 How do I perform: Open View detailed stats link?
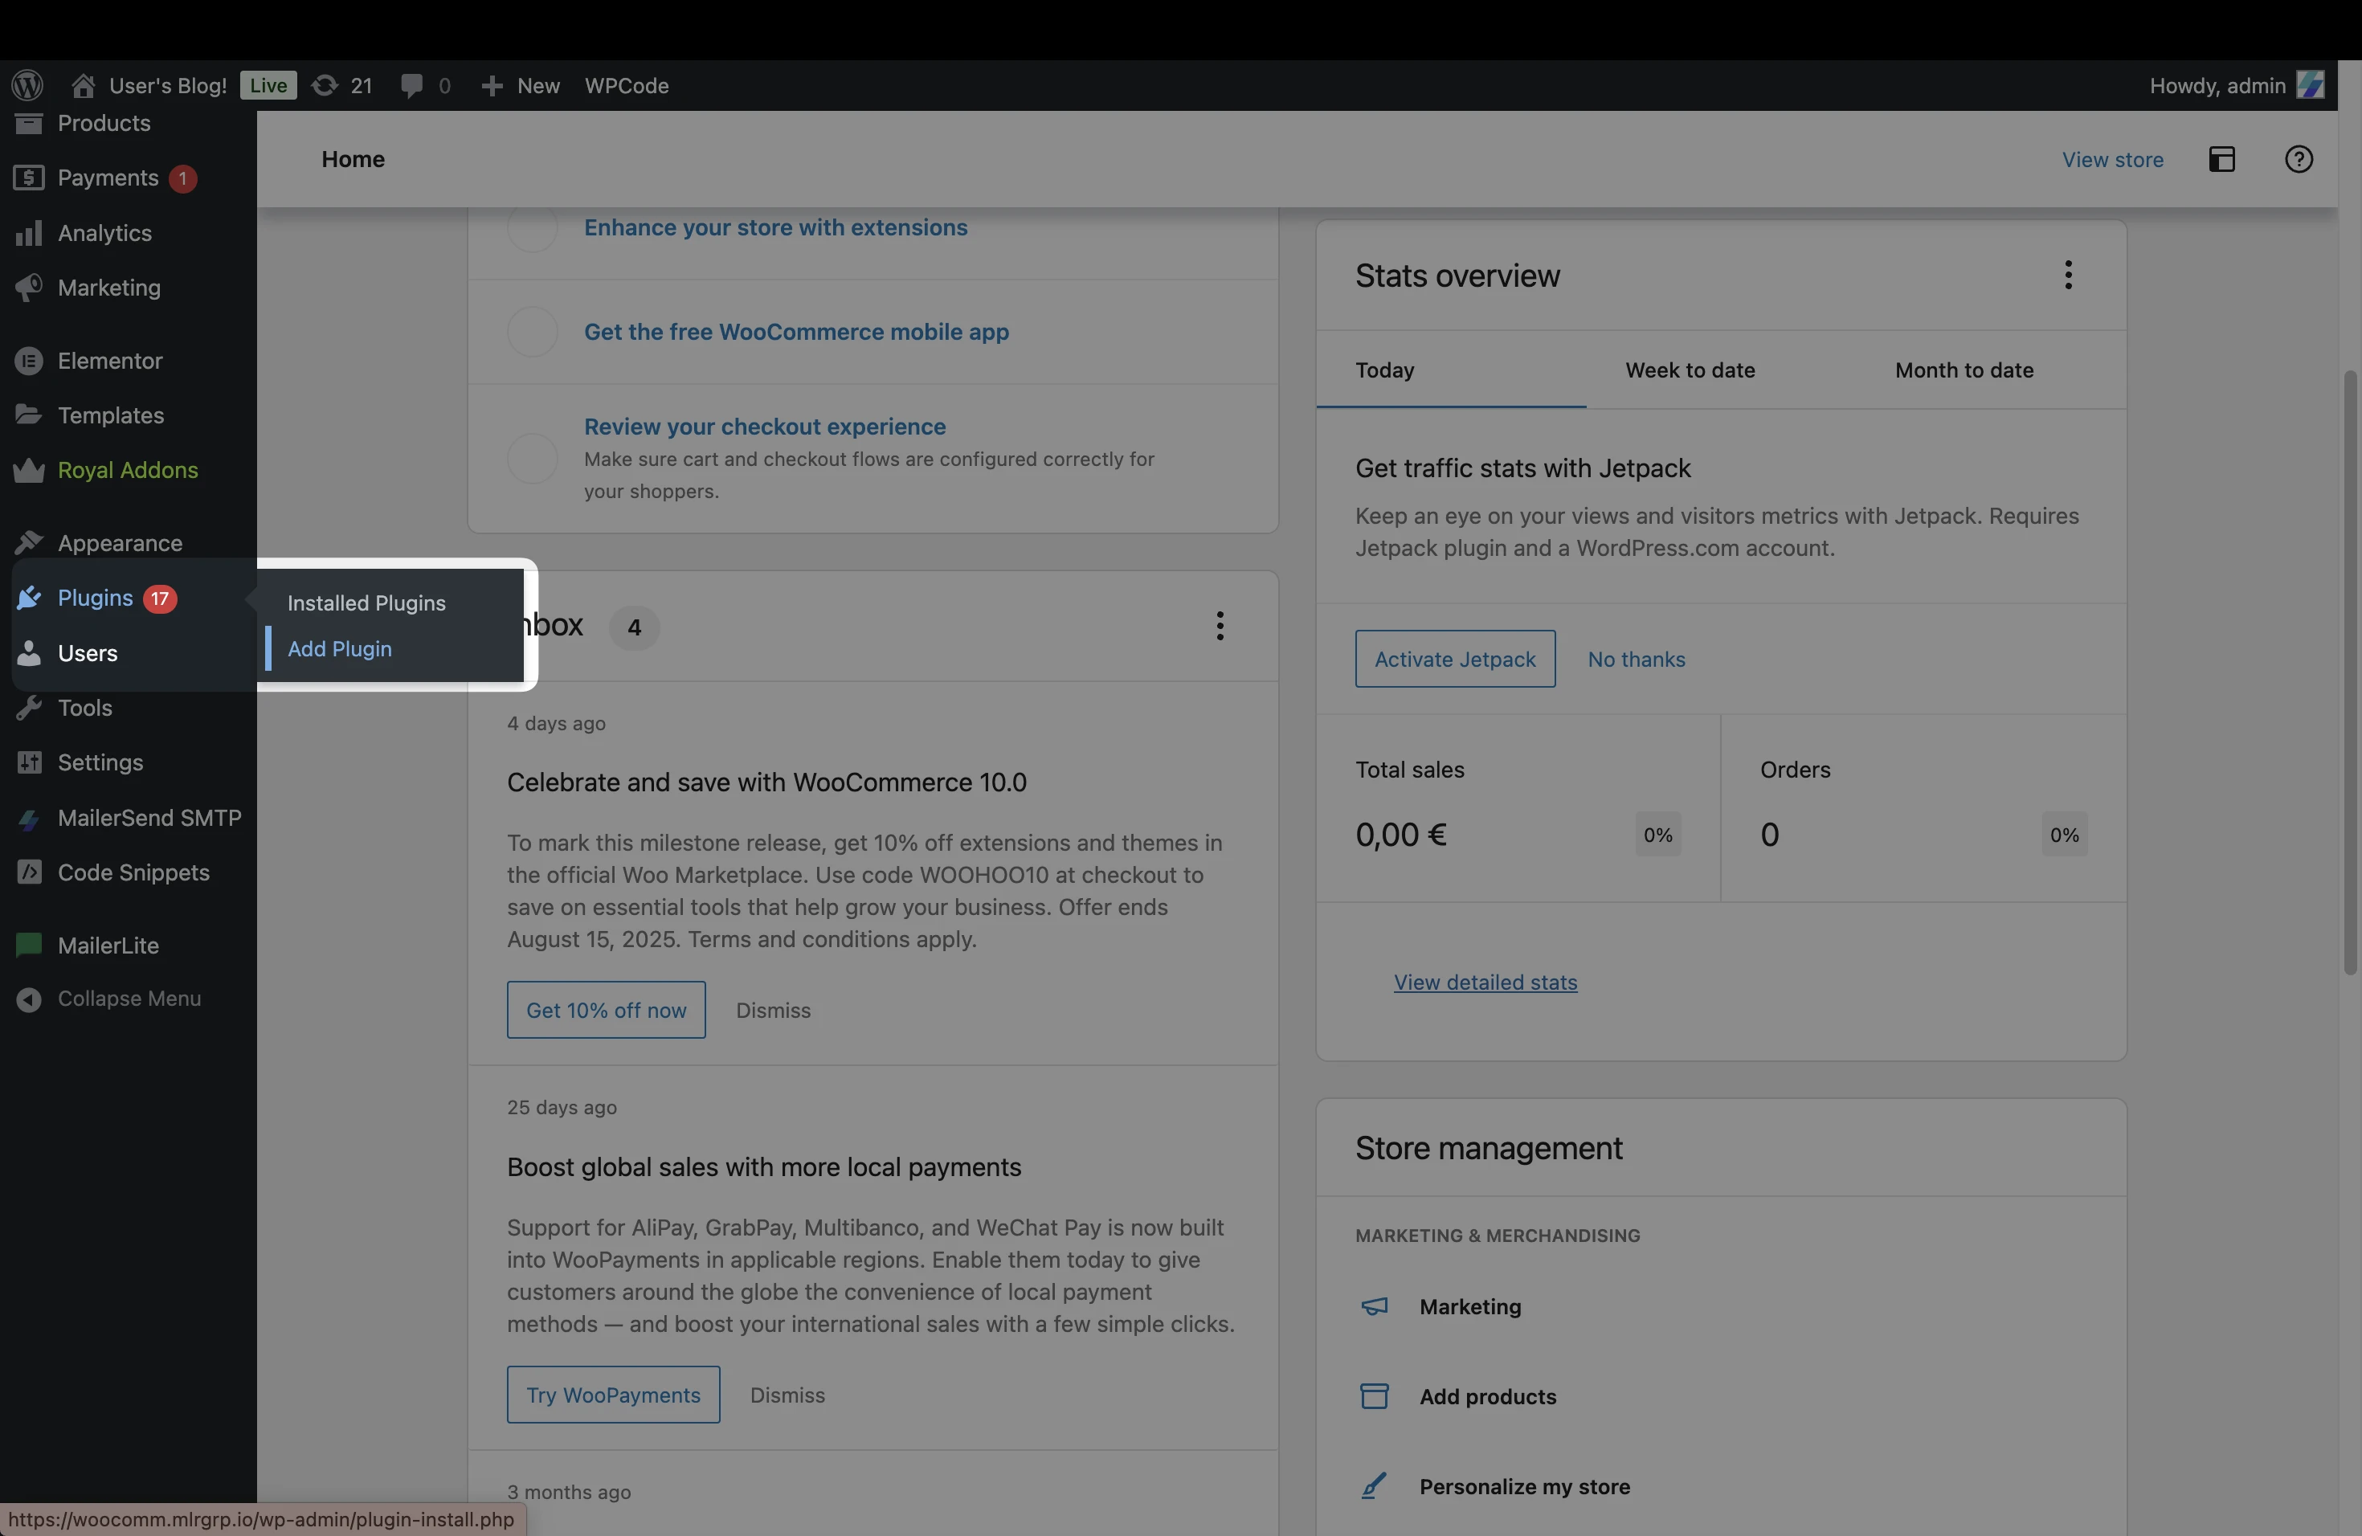tap(1485, 982)
